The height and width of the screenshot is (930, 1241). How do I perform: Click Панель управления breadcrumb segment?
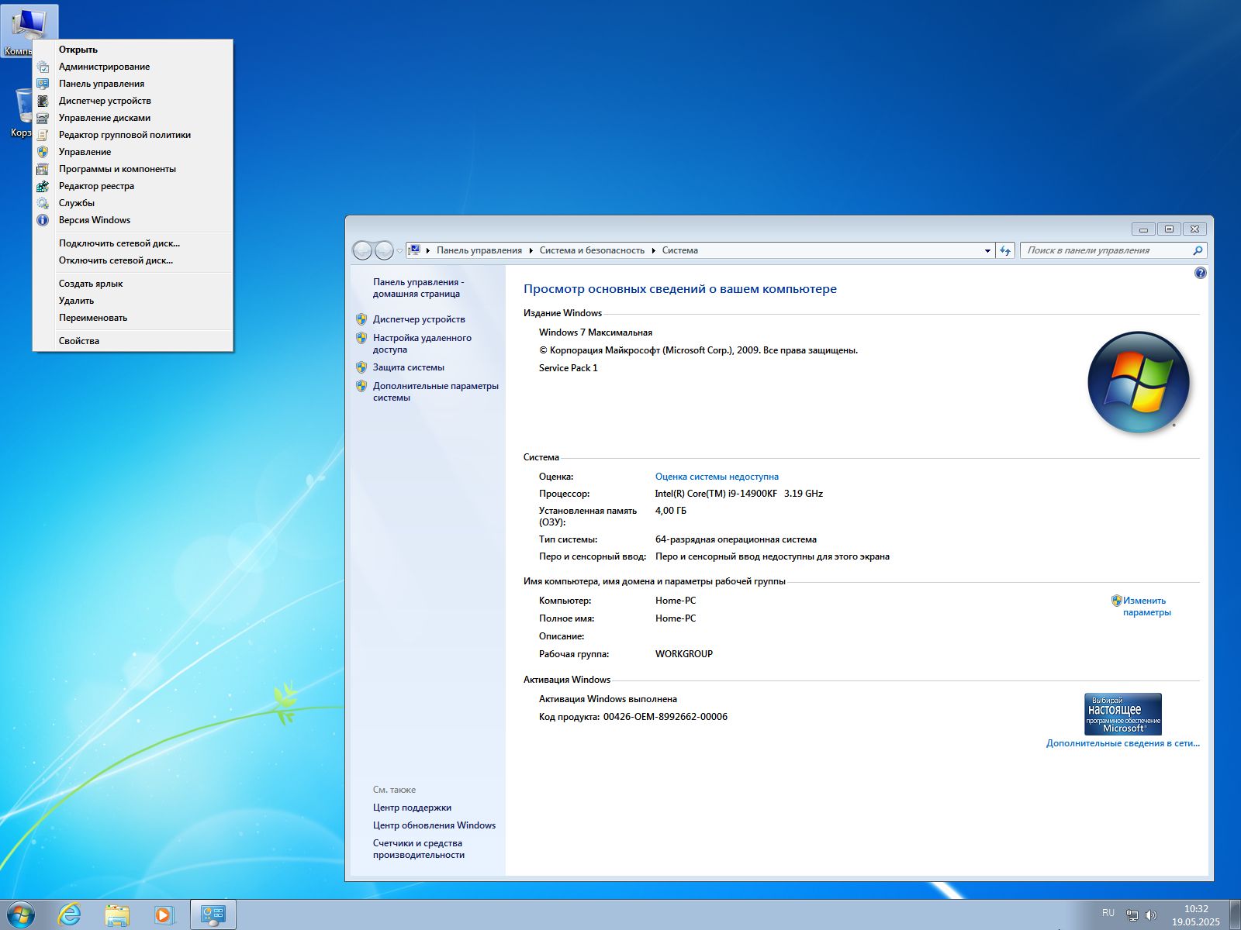coord(479,250)
